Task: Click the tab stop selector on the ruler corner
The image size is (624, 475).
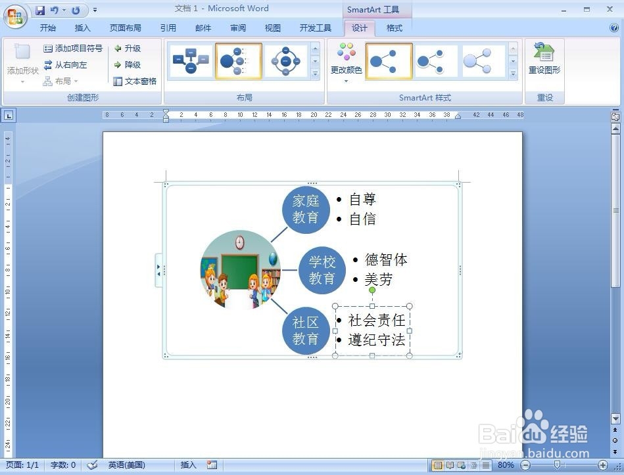Action: point(9,115)
